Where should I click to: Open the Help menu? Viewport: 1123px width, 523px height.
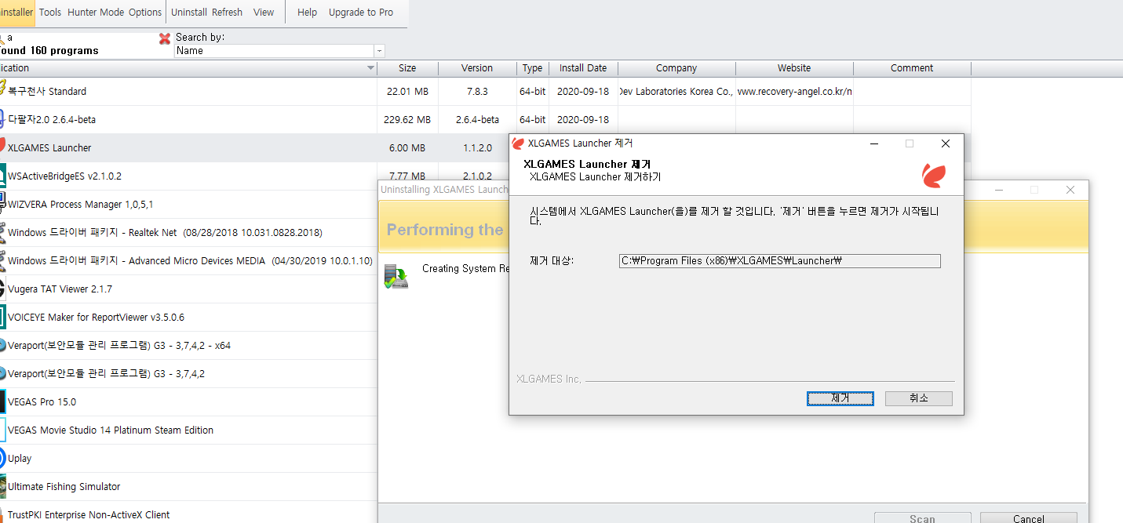coord(308,13)
